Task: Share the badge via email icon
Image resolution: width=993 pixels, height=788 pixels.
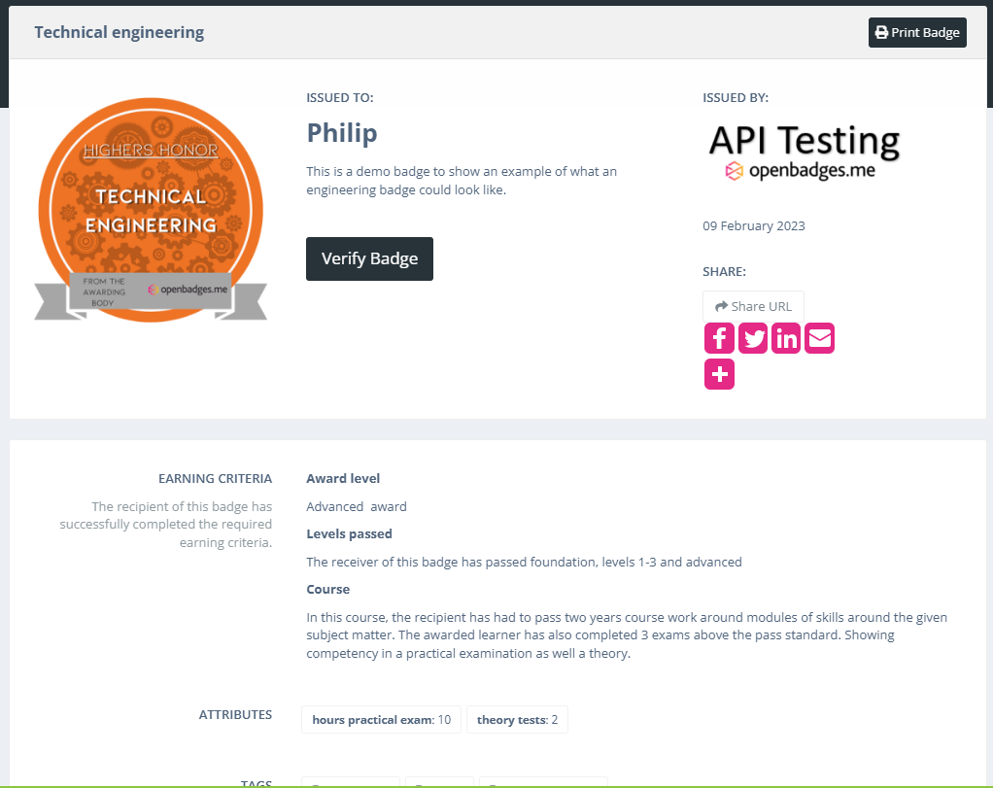Action: [x=820, y=338]
